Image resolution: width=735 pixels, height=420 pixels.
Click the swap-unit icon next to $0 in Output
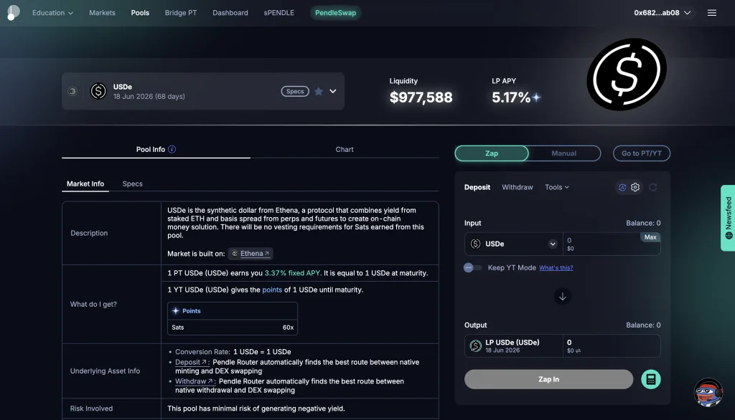[578, 350]
